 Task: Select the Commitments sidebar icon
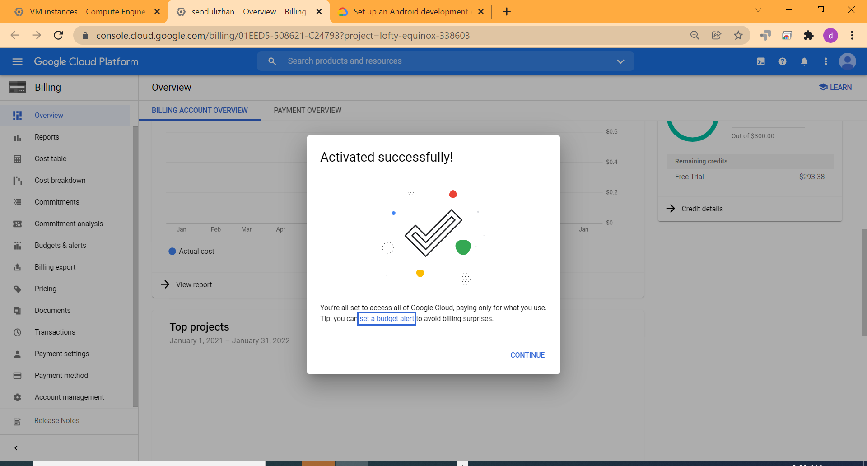point(18,202)
